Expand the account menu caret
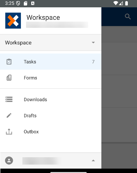 point(93,161)
